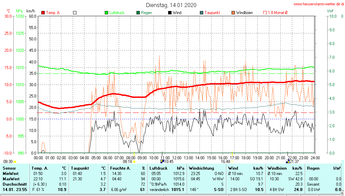Click the dark green Regen legend square

[138, 13]
